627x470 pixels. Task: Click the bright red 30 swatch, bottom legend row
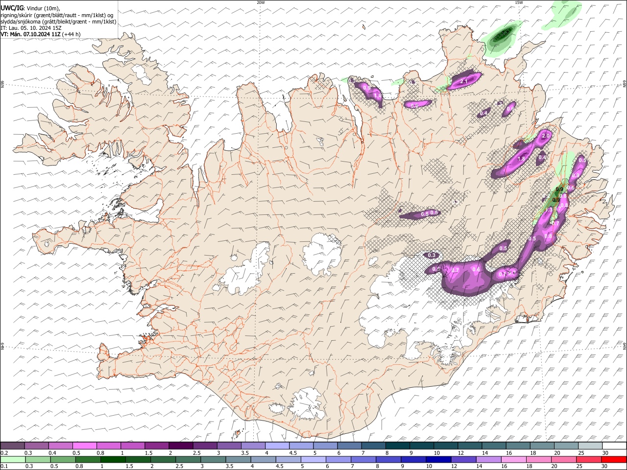[614, 459]
